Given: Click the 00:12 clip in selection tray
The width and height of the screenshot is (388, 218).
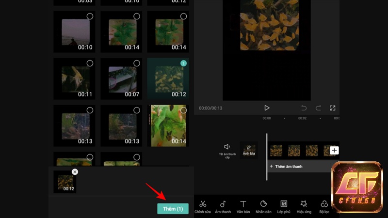Looking at the screenshot, I should 65,182.
